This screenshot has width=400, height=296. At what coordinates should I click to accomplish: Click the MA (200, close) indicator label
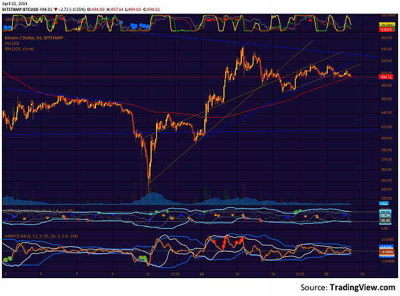19,49
